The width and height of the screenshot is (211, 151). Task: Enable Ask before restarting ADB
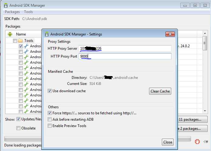pyautogui.click(x=49, y=119)
